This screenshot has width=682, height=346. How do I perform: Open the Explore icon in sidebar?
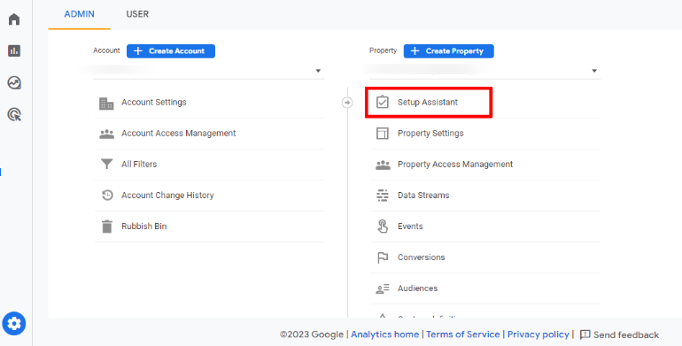(x=14, y=82)
